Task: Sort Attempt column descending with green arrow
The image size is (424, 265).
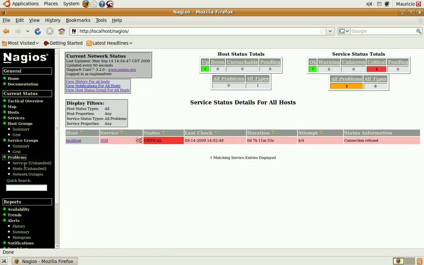Action: click(325, 132)
